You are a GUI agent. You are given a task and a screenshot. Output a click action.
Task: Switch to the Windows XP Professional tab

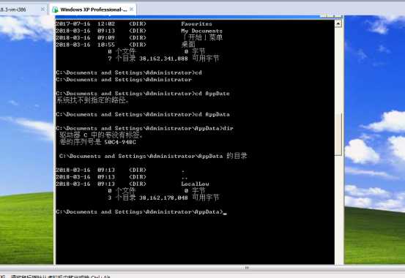point(93,10)
